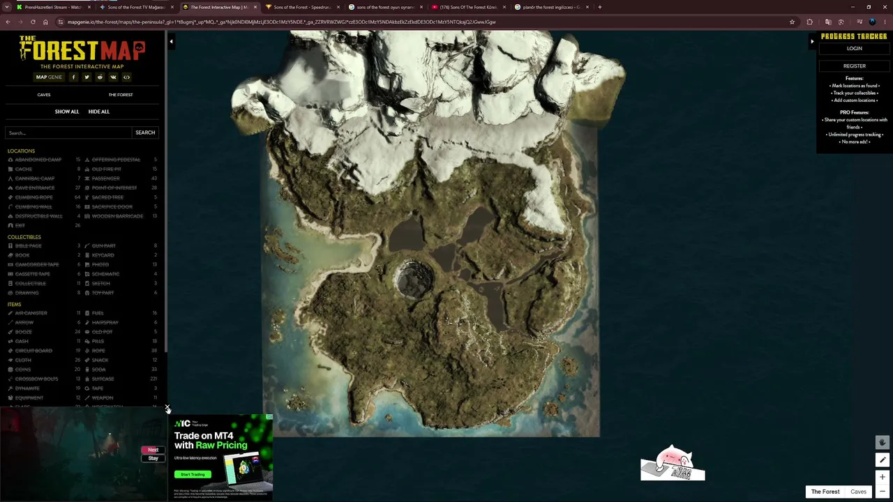This screenshot has height=502, width=893.
Task: Open the Caves navigation link
Action: [44, 95]
